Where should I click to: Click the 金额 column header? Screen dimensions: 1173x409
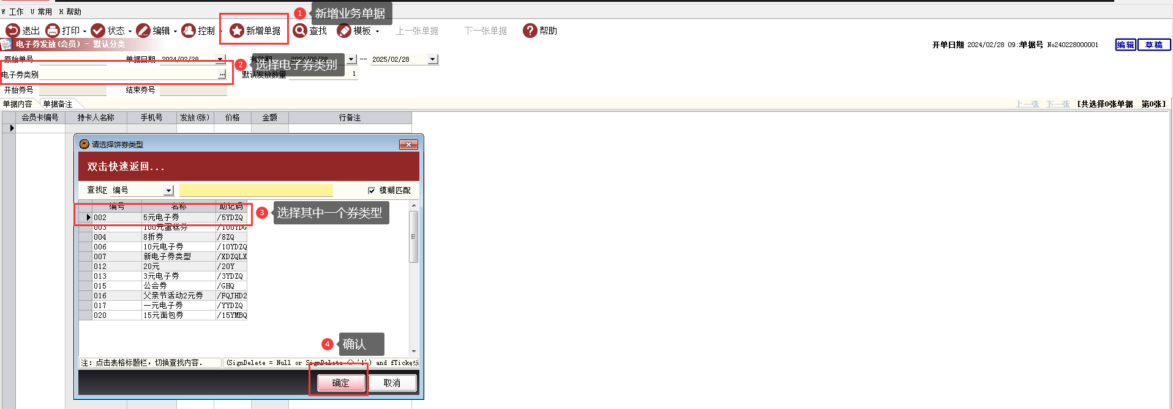[x=269, y=117]
